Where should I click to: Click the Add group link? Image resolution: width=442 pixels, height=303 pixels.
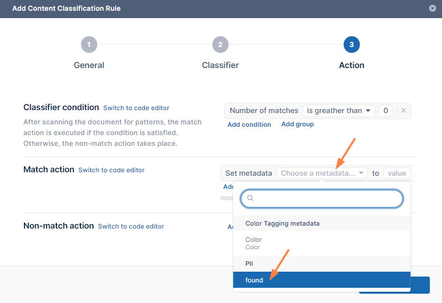pos(297,124)
